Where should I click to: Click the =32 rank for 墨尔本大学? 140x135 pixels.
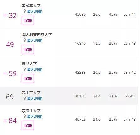(x=10, y=16)
